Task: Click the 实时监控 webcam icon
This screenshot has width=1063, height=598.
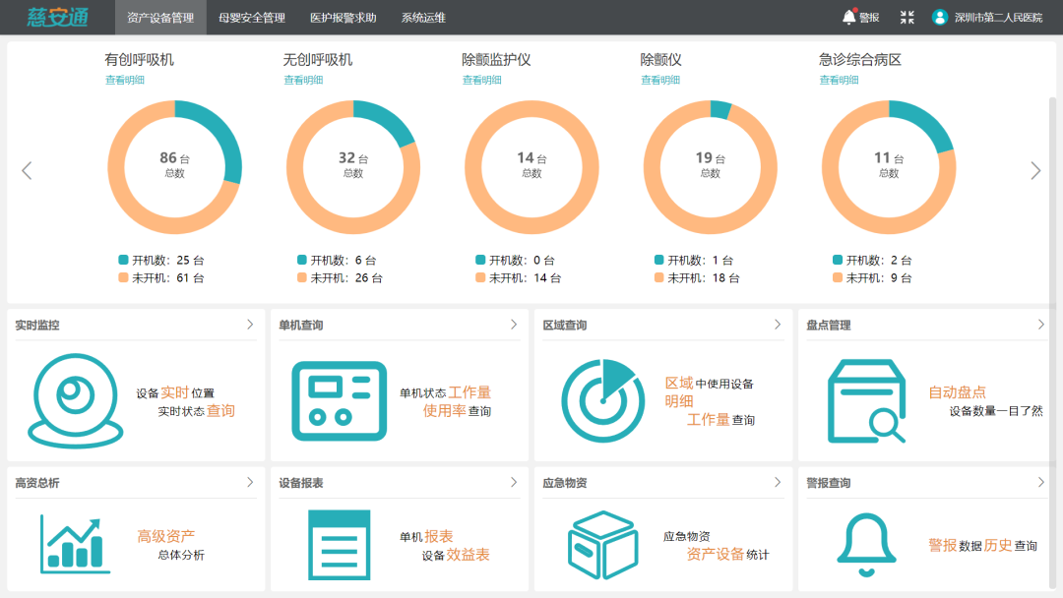Action: [75, 400]
